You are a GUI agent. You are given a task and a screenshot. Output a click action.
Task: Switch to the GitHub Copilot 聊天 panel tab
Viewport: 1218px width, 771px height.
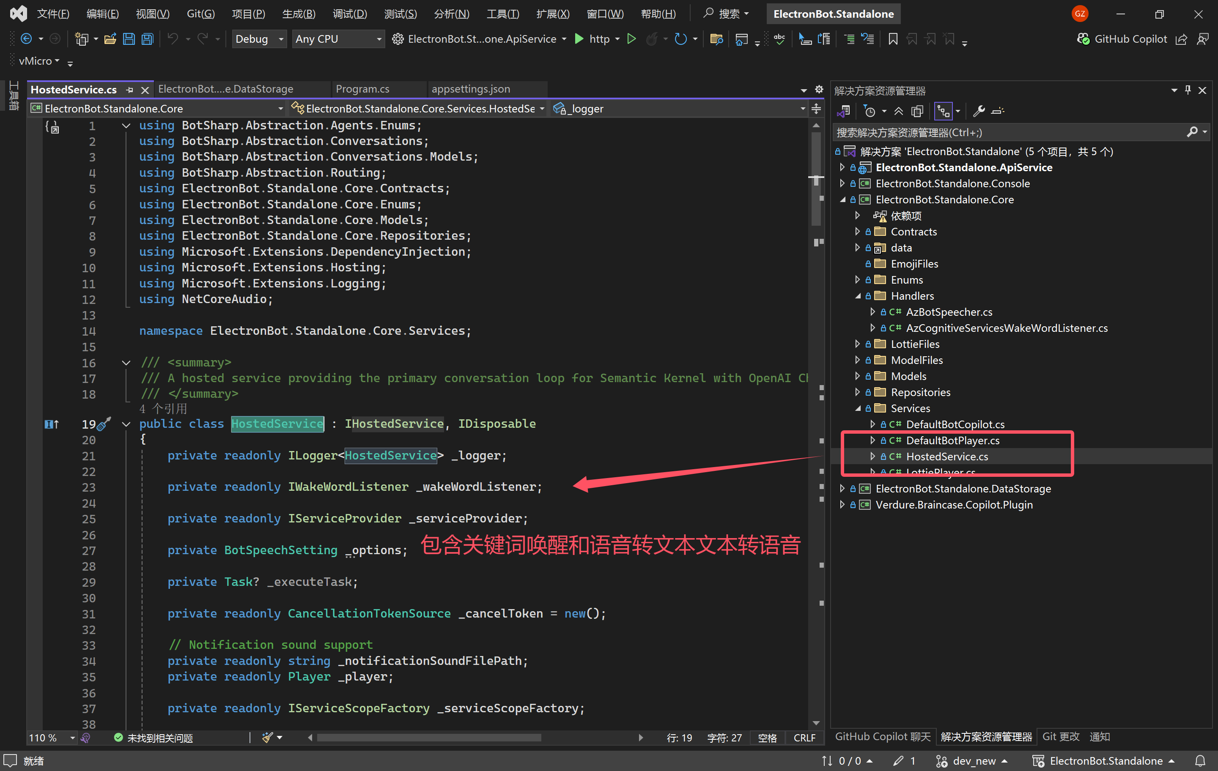(882, 737)
